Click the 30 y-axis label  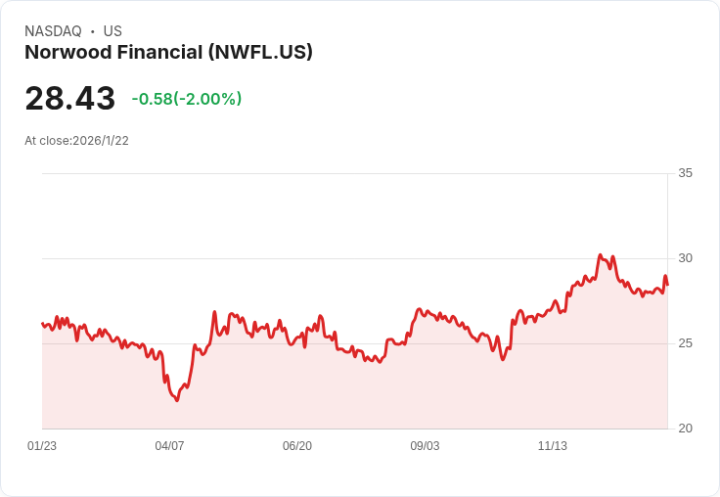coord(685,258)
